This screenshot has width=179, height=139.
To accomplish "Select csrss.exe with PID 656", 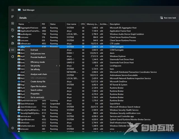I will [24, 40].
